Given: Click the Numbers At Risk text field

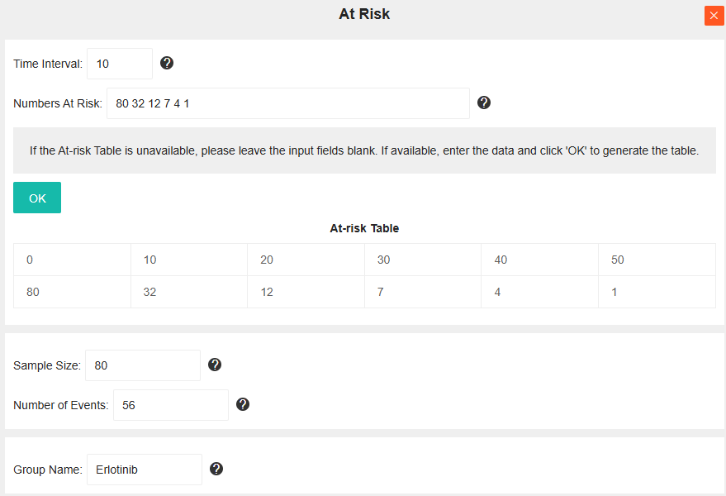Looking at the screenshot, I should tap(287, 103).
